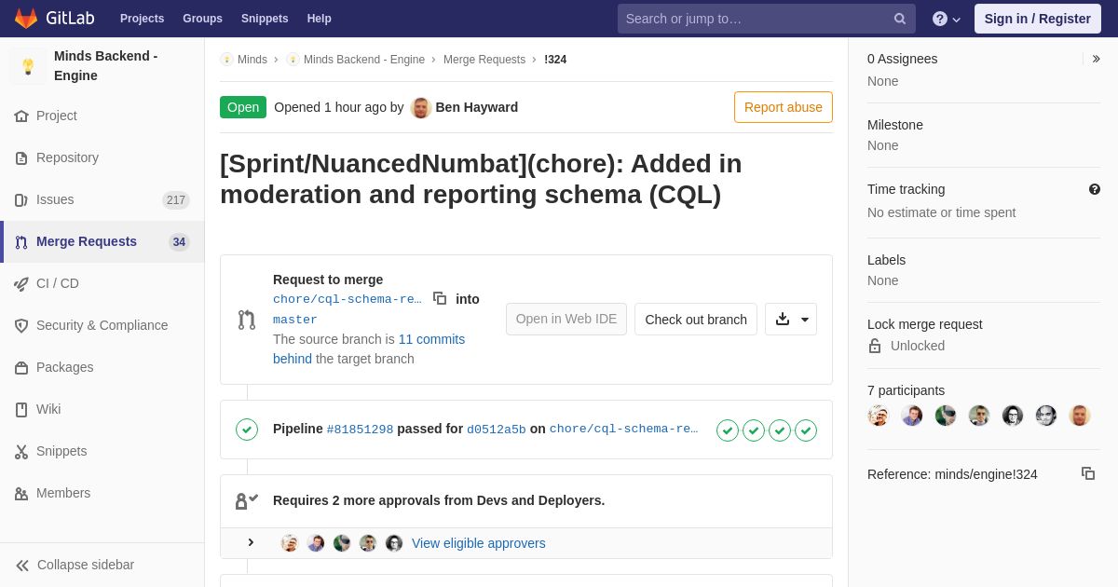Screen dimensions: 1118x587
Task: Open the 11 commits behind link
Action: (x=369, y=349)
